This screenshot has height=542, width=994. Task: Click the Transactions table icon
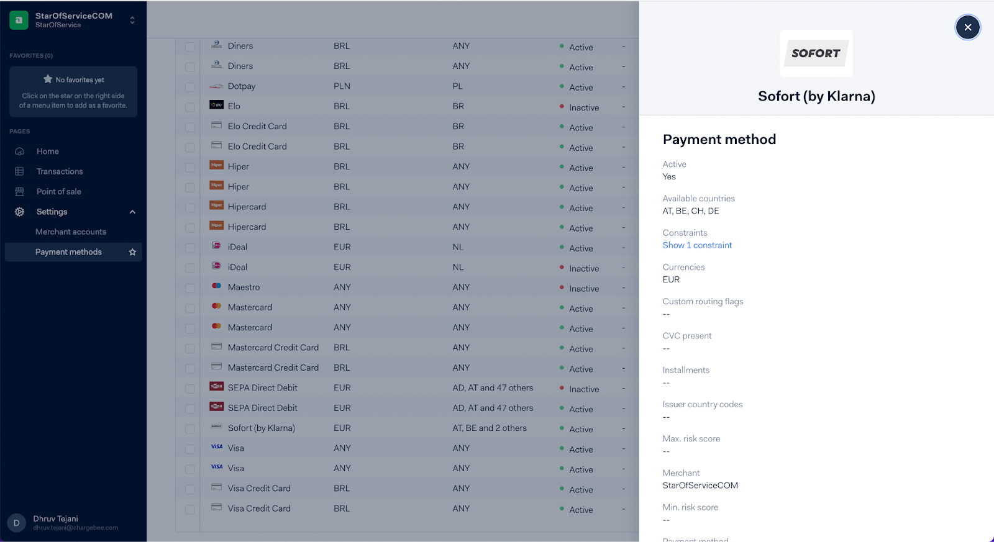click(19, 171)
